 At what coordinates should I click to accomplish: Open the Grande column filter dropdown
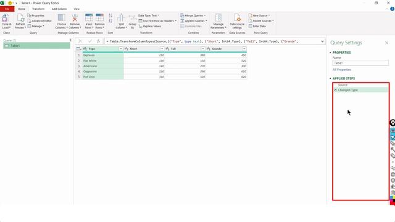click(x=244, y=49)
